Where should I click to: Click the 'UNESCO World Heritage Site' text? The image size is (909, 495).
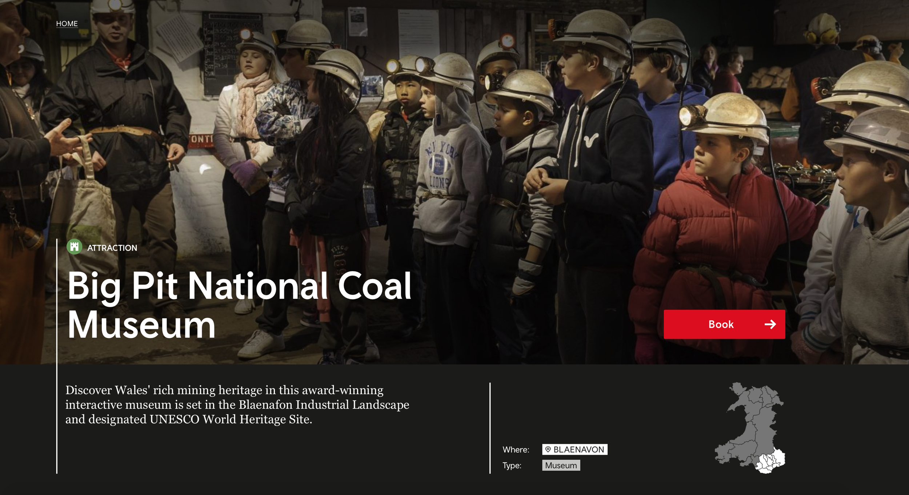coord(231,419)
